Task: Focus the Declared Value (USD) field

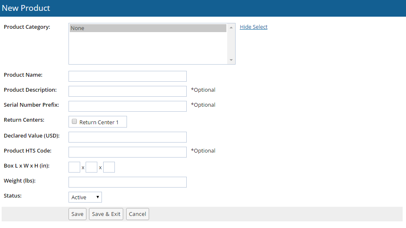Action: [127, 137]
